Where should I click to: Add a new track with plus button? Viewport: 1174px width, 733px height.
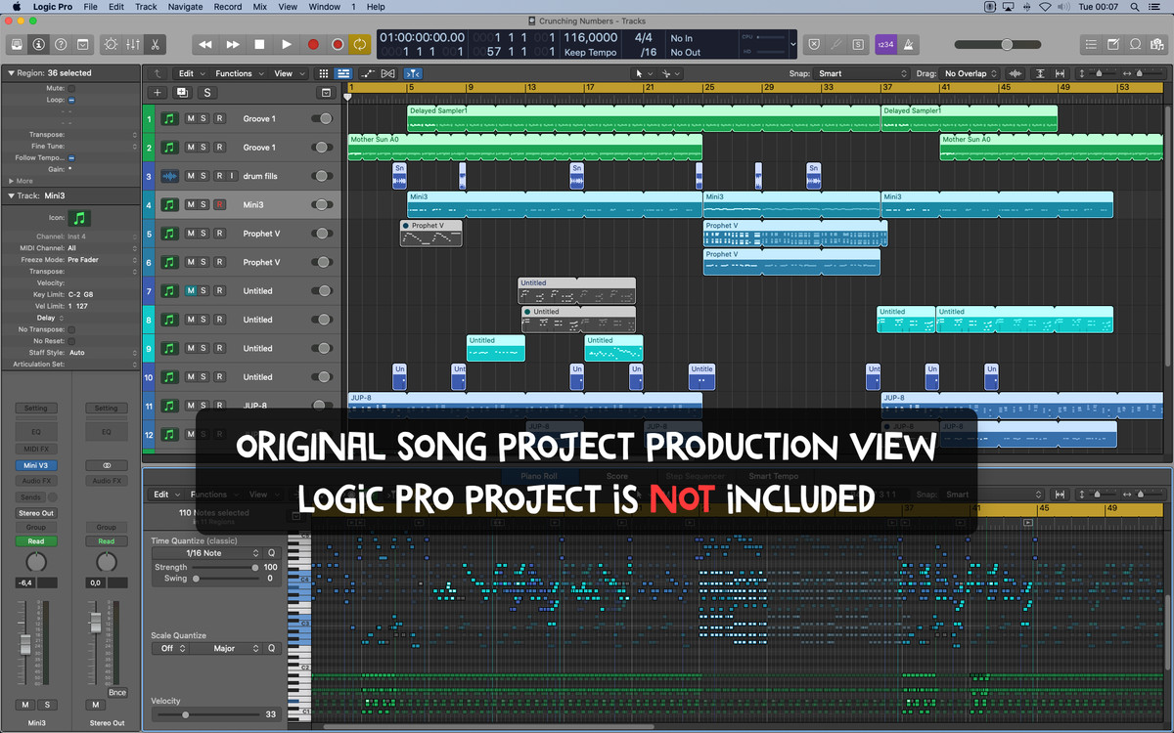coord(157,92)
